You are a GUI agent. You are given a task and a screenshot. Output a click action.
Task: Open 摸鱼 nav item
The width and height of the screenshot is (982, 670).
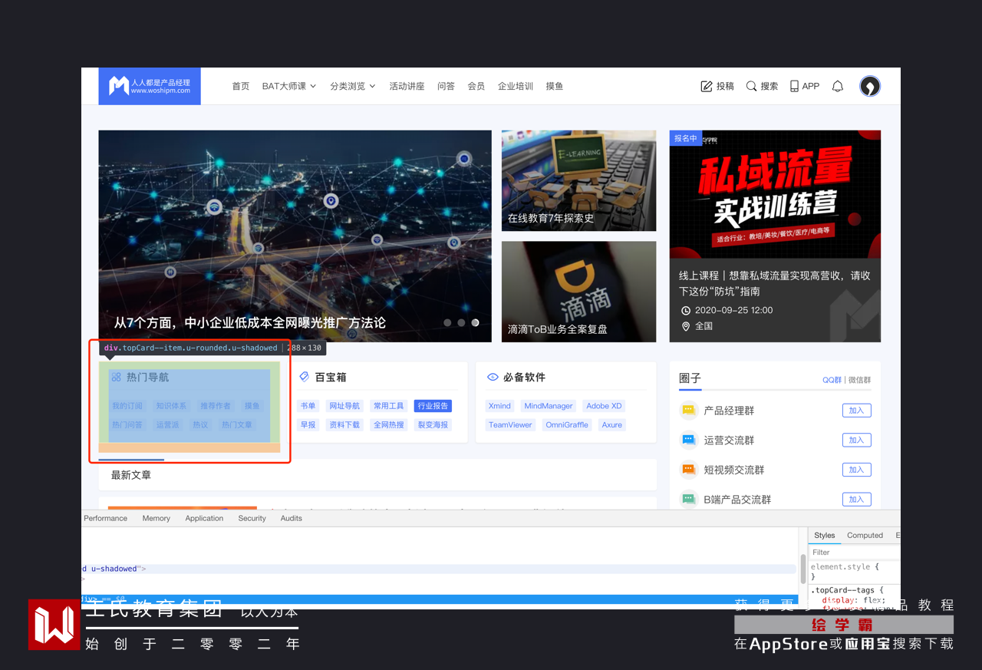[555, 86]
